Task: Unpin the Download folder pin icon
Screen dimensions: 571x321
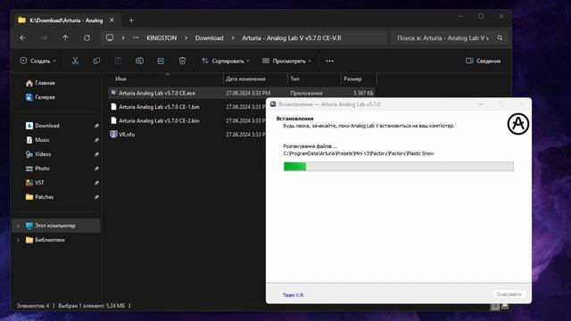Action: tap(96, 126)
